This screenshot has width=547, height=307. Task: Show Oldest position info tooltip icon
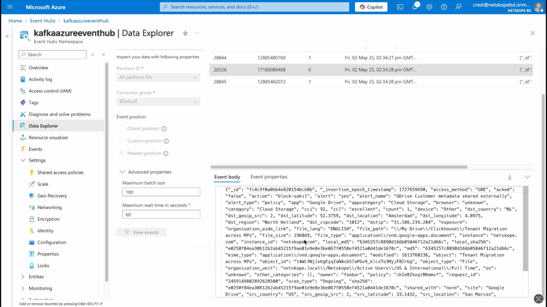(164, 129)
